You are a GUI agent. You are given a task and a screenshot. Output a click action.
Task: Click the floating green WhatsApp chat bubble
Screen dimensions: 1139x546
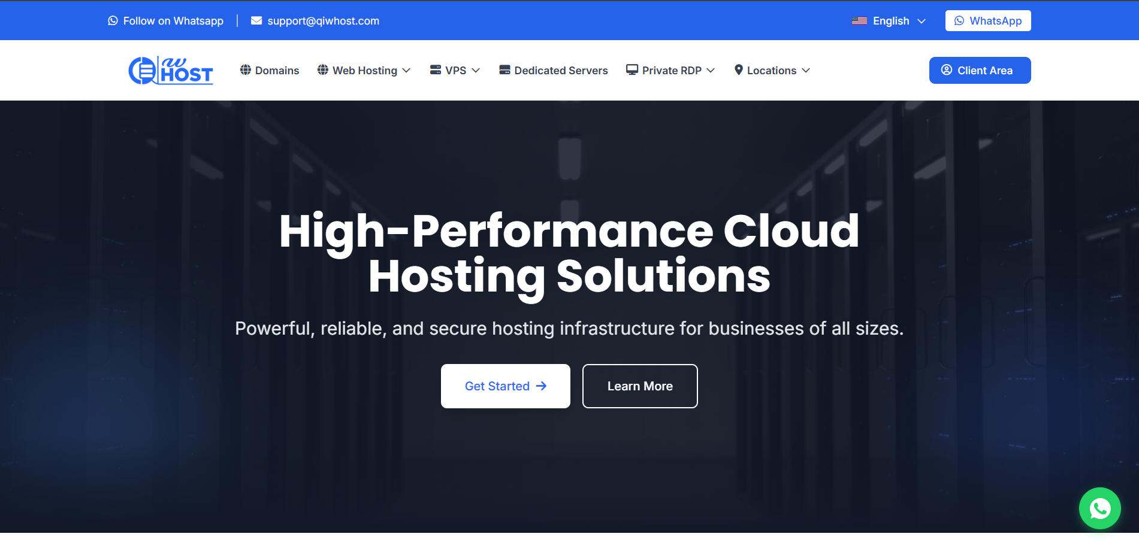tap(1099, 508)
